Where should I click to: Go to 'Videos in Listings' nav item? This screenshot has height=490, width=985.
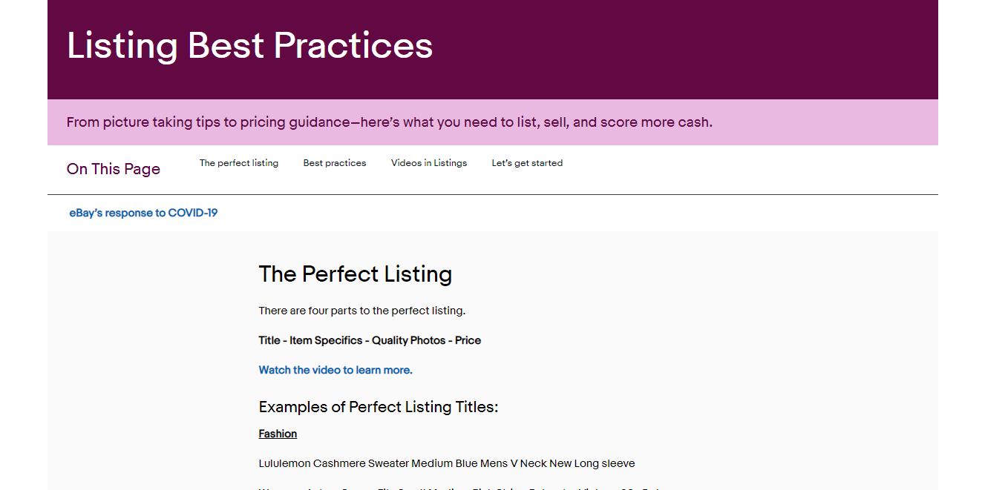[429, 163]
